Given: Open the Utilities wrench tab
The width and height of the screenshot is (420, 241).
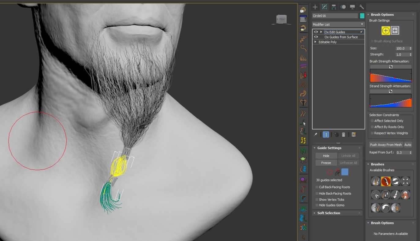Looking at the screenshot, I should coord(362,7).
